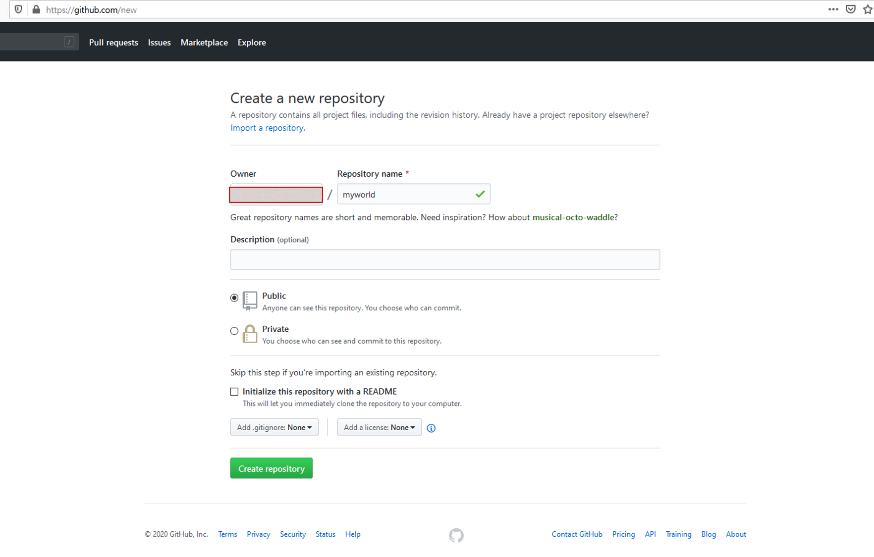Click the Private option label

point(275,329)
